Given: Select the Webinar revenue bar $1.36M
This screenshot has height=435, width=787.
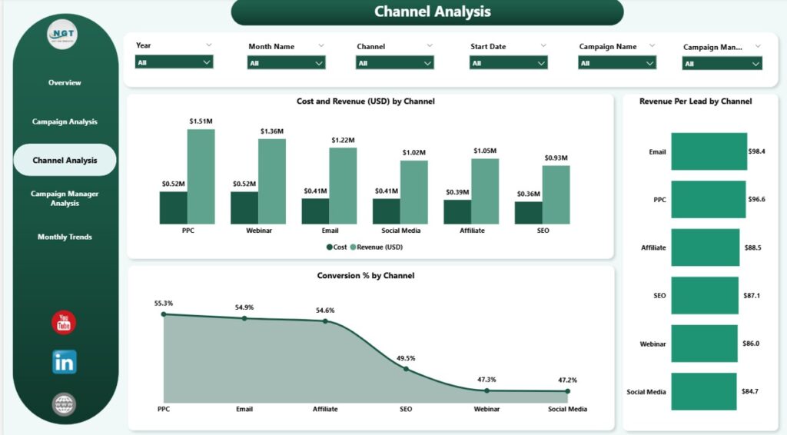Looking at the screenshot, I should (272, 181).
